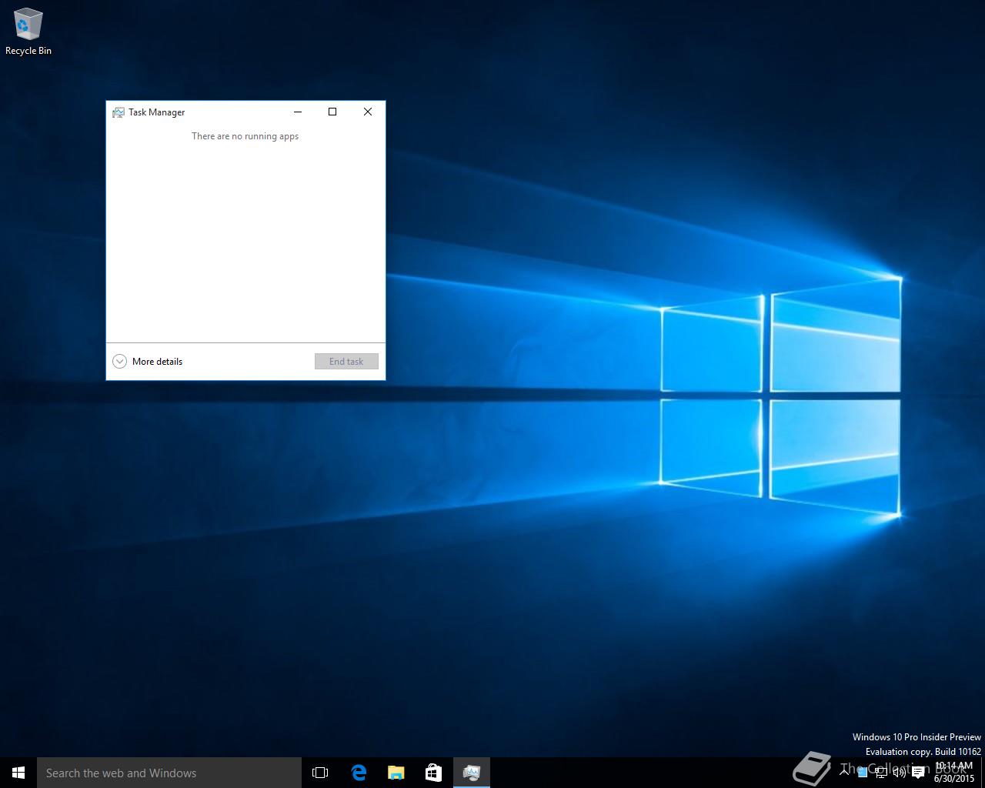Click the taskbar clock showing 6/30/2015
The image size is (985, 788).
tap(953, 773)
